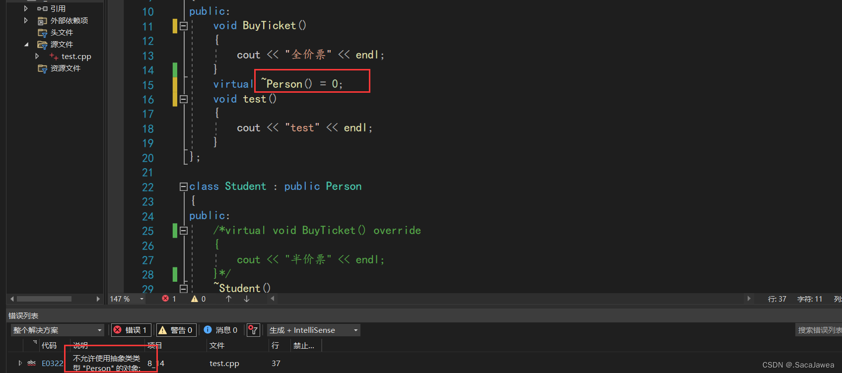The image size is (842, 373).
Task: Click the abc IntelliSense icon on E0322 row
Action: [32, 363]
